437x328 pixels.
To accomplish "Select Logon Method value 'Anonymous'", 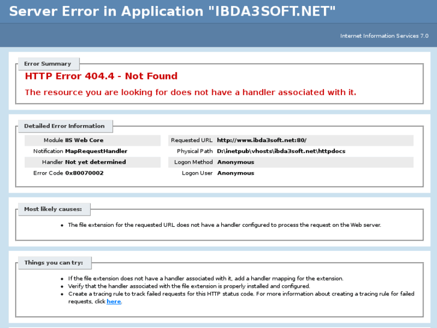I will click(x=236, y=162).
